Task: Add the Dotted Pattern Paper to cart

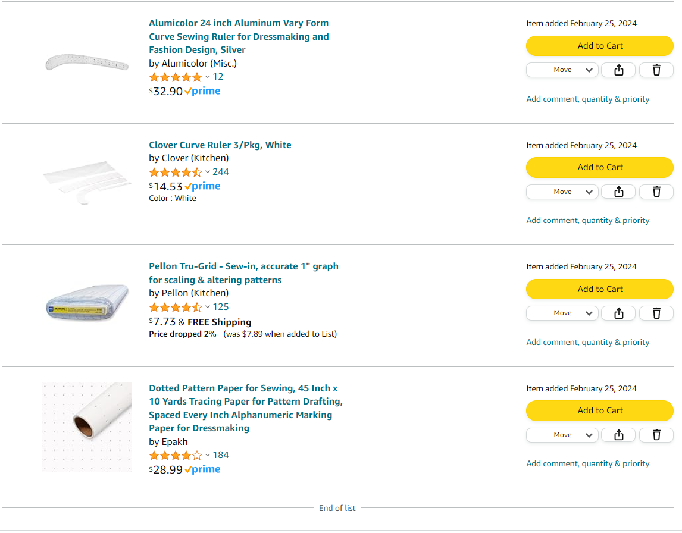Action: pos(599,410)
